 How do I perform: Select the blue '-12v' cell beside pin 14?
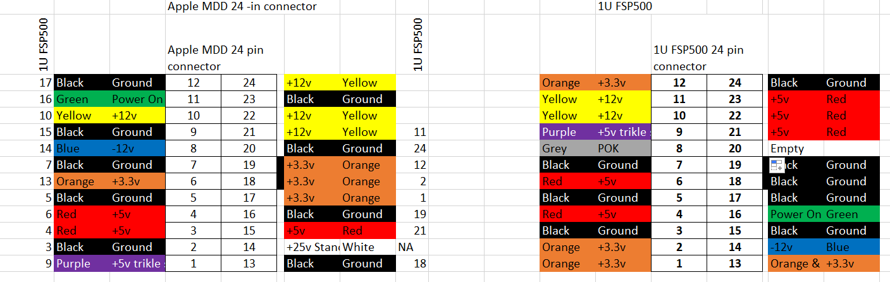tap(796, 247)
